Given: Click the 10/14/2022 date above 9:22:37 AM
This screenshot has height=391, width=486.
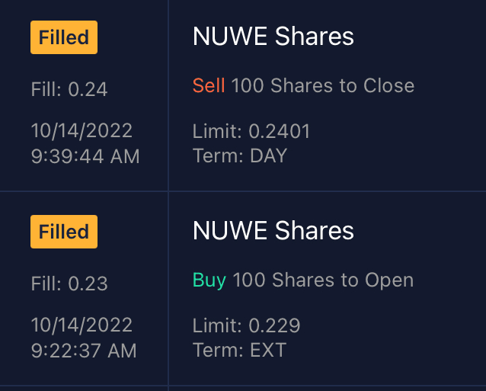Looking at the screenshot, I should 82,325.
